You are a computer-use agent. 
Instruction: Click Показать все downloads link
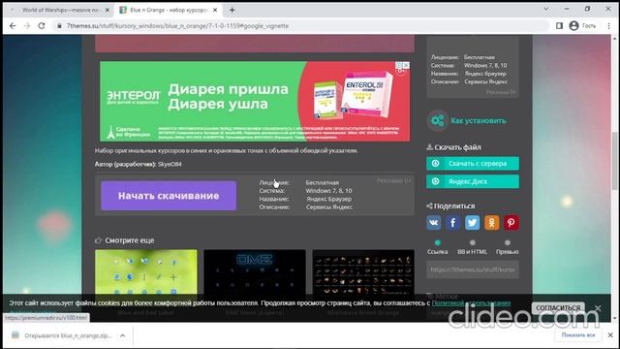click(x=578, y=335)
